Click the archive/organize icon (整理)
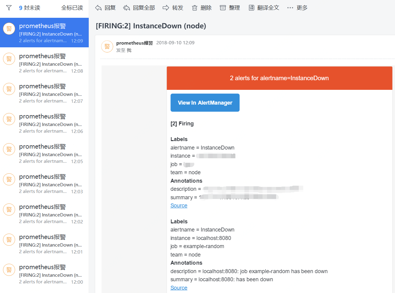 tap(223, 8)
